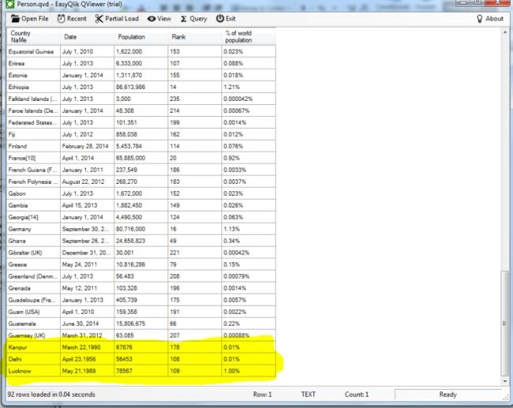Screen dimensions: 513x408
Task: Click status text '92 rows loaded in 0.04 seconds'
Action: pyautogui.click(x=51, y=395)
